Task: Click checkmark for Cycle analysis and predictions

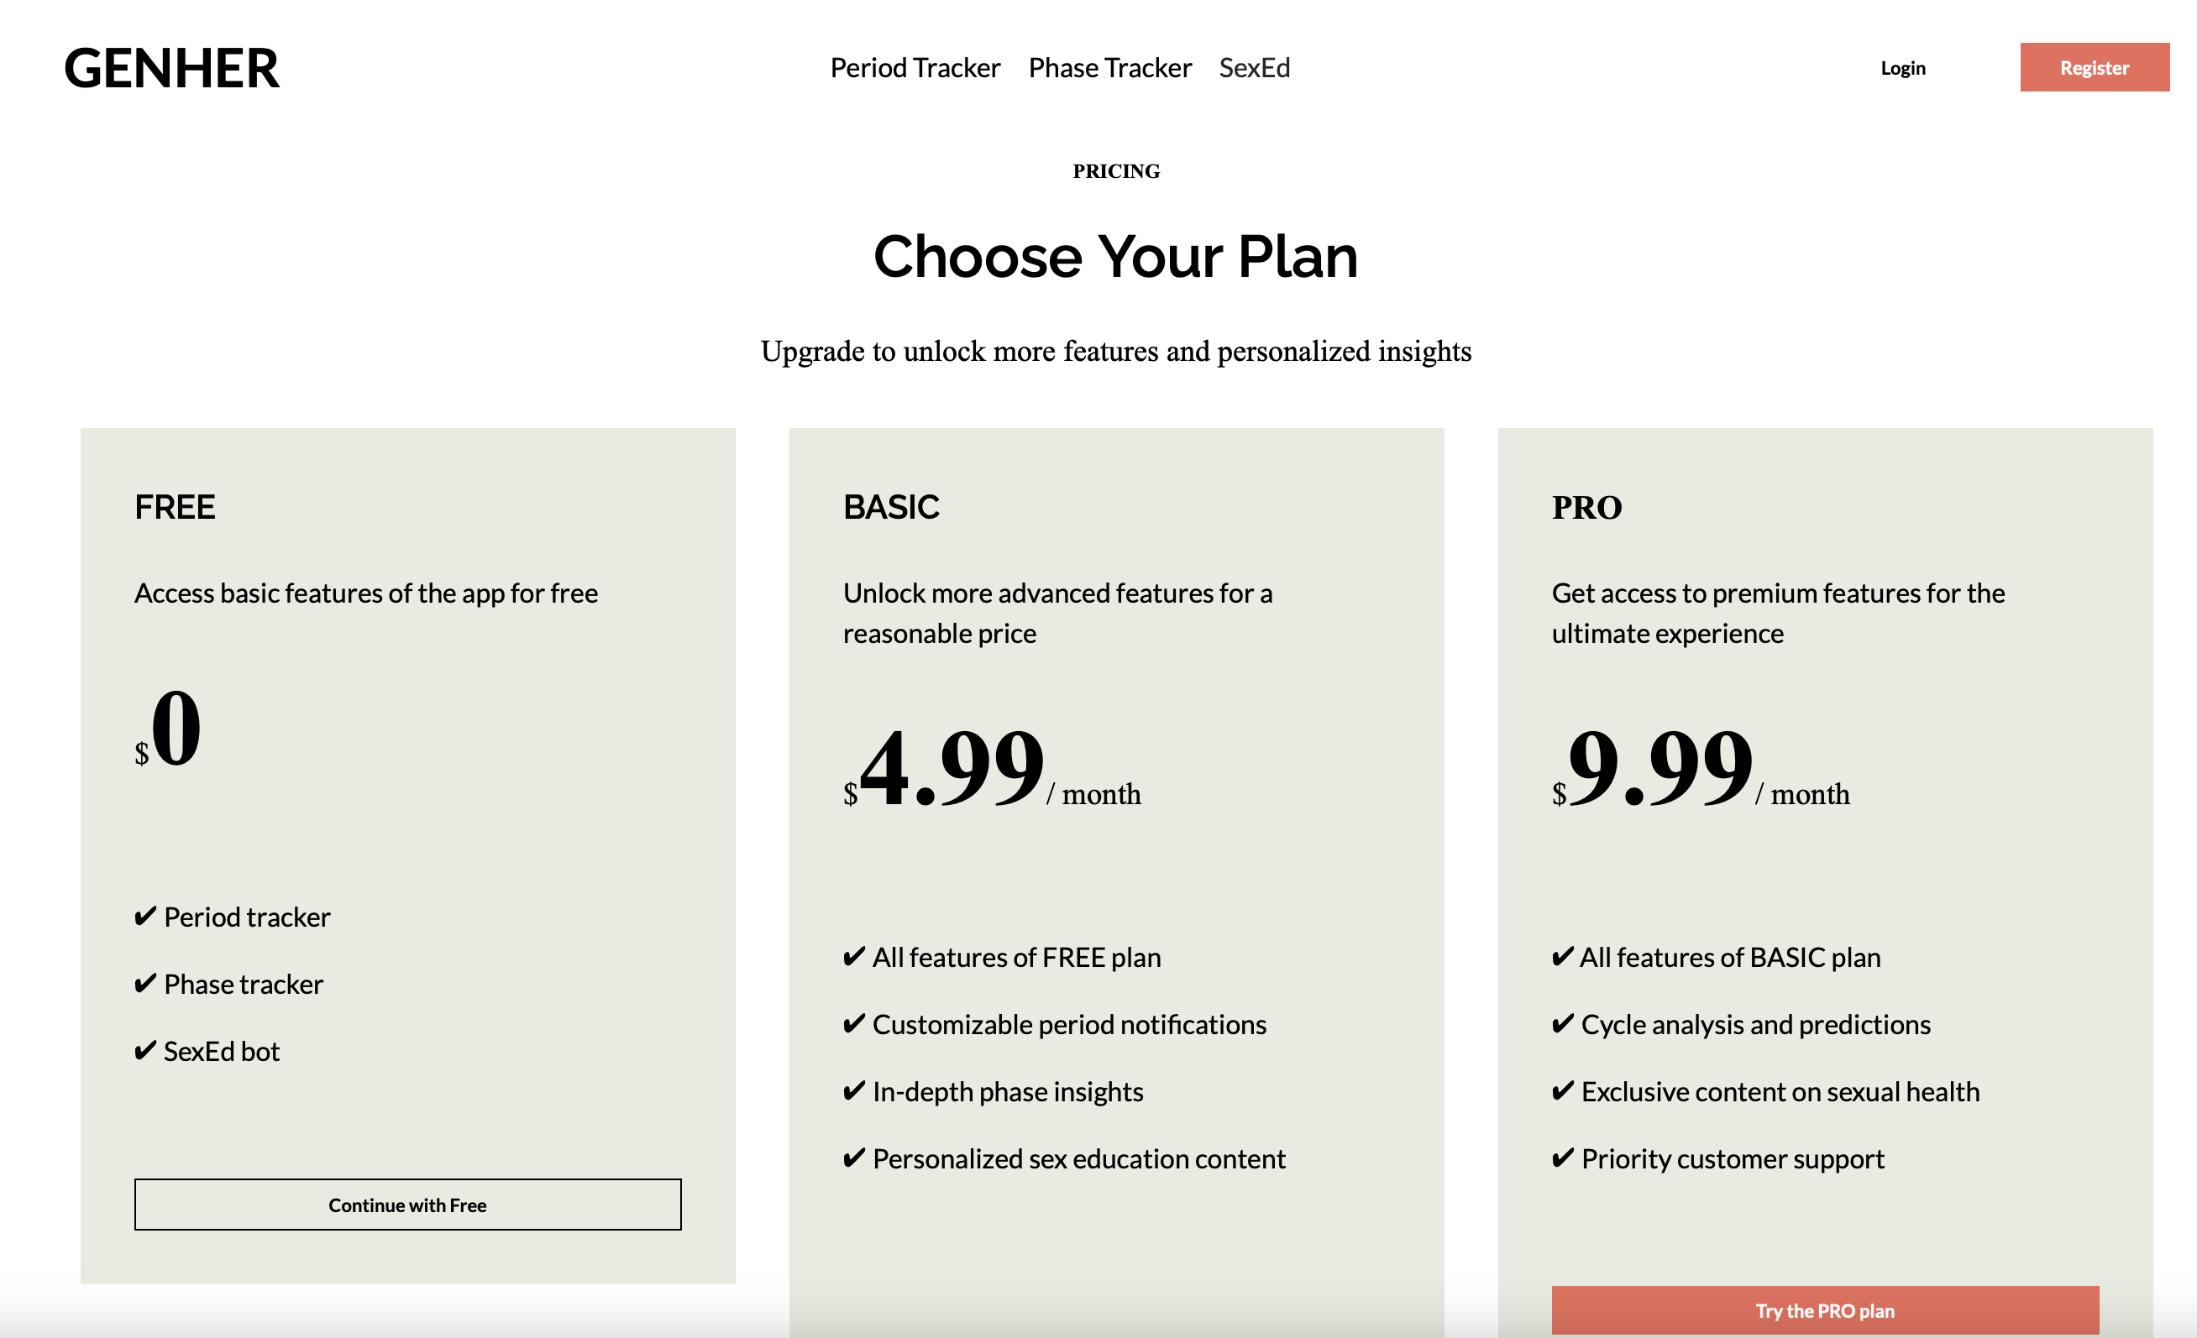Action: coord(1563,1023)
